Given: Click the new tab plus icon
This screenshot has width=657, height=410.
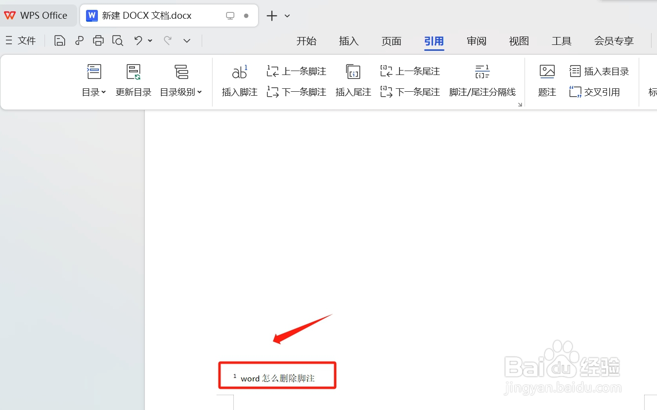Looking at the screenshot, I should click(272, 16).
